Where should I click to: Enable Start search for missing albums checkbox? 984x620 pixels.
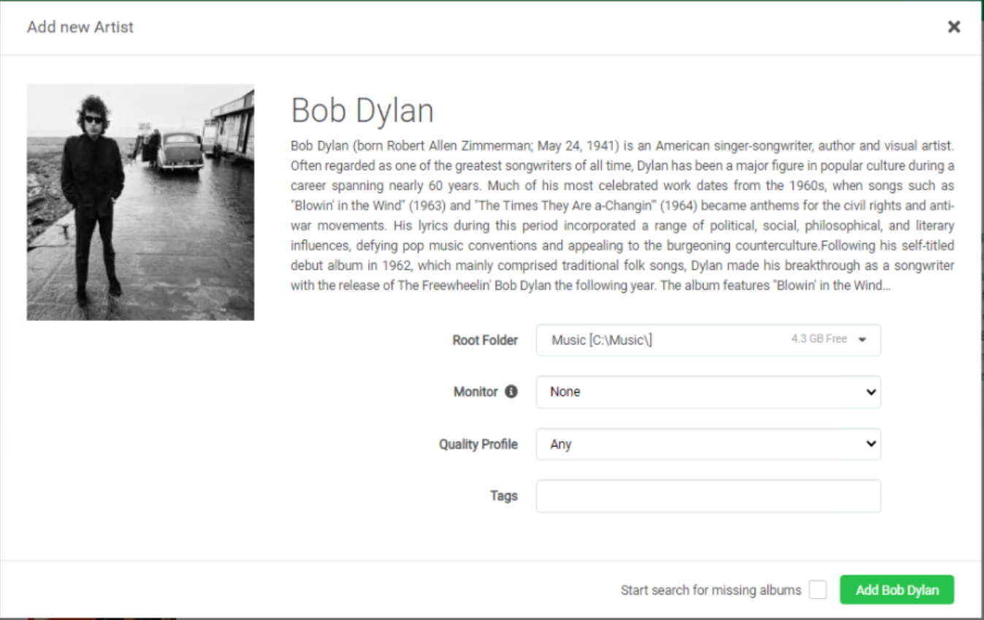click(818, 590)
